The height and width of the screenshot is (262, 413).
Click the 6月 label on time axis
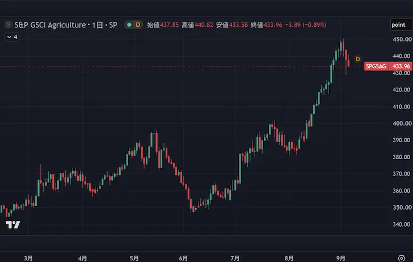point(183,258)
